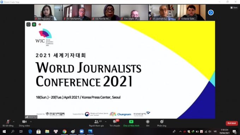Image resolution: width=240 pixels, height=135 pixels.
Task: Select 13. Norila M... video thumbnail
Action: [106, 12]
